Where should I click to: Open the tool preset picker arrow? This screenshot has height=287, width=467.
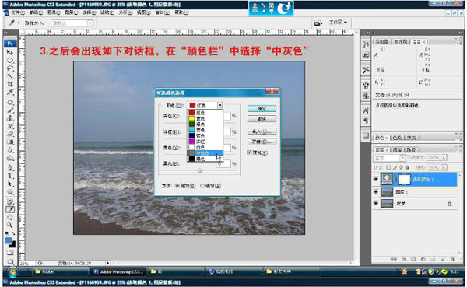click(x=19, y=23)
